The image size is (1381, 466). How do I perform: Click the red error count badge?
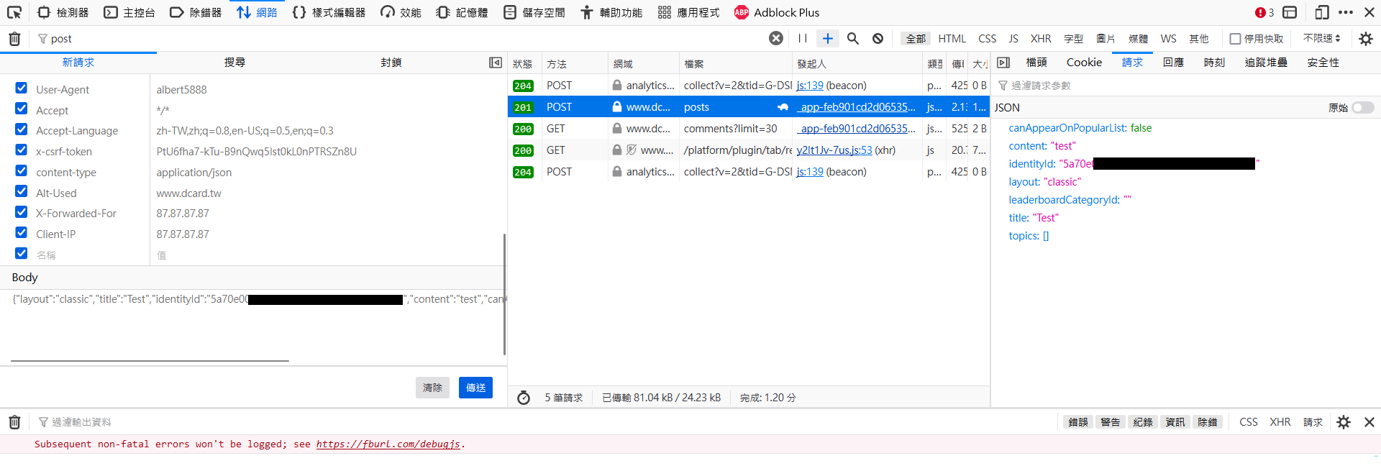click(1264, 12)
